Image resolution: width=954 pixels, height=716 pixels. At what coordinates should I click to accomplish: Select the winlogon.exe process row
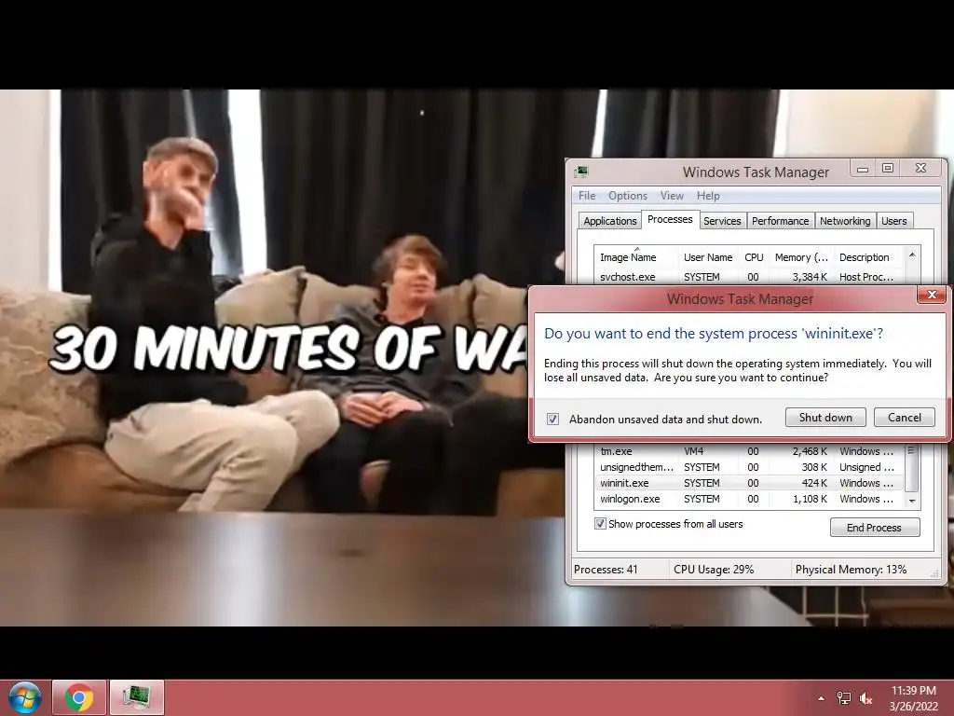tap(750, 499)
